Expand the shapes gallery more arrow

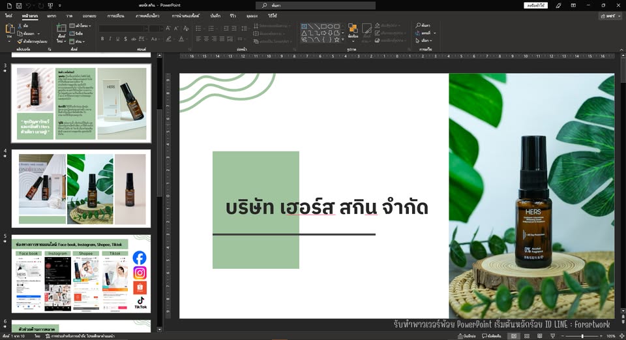(343, 40)
